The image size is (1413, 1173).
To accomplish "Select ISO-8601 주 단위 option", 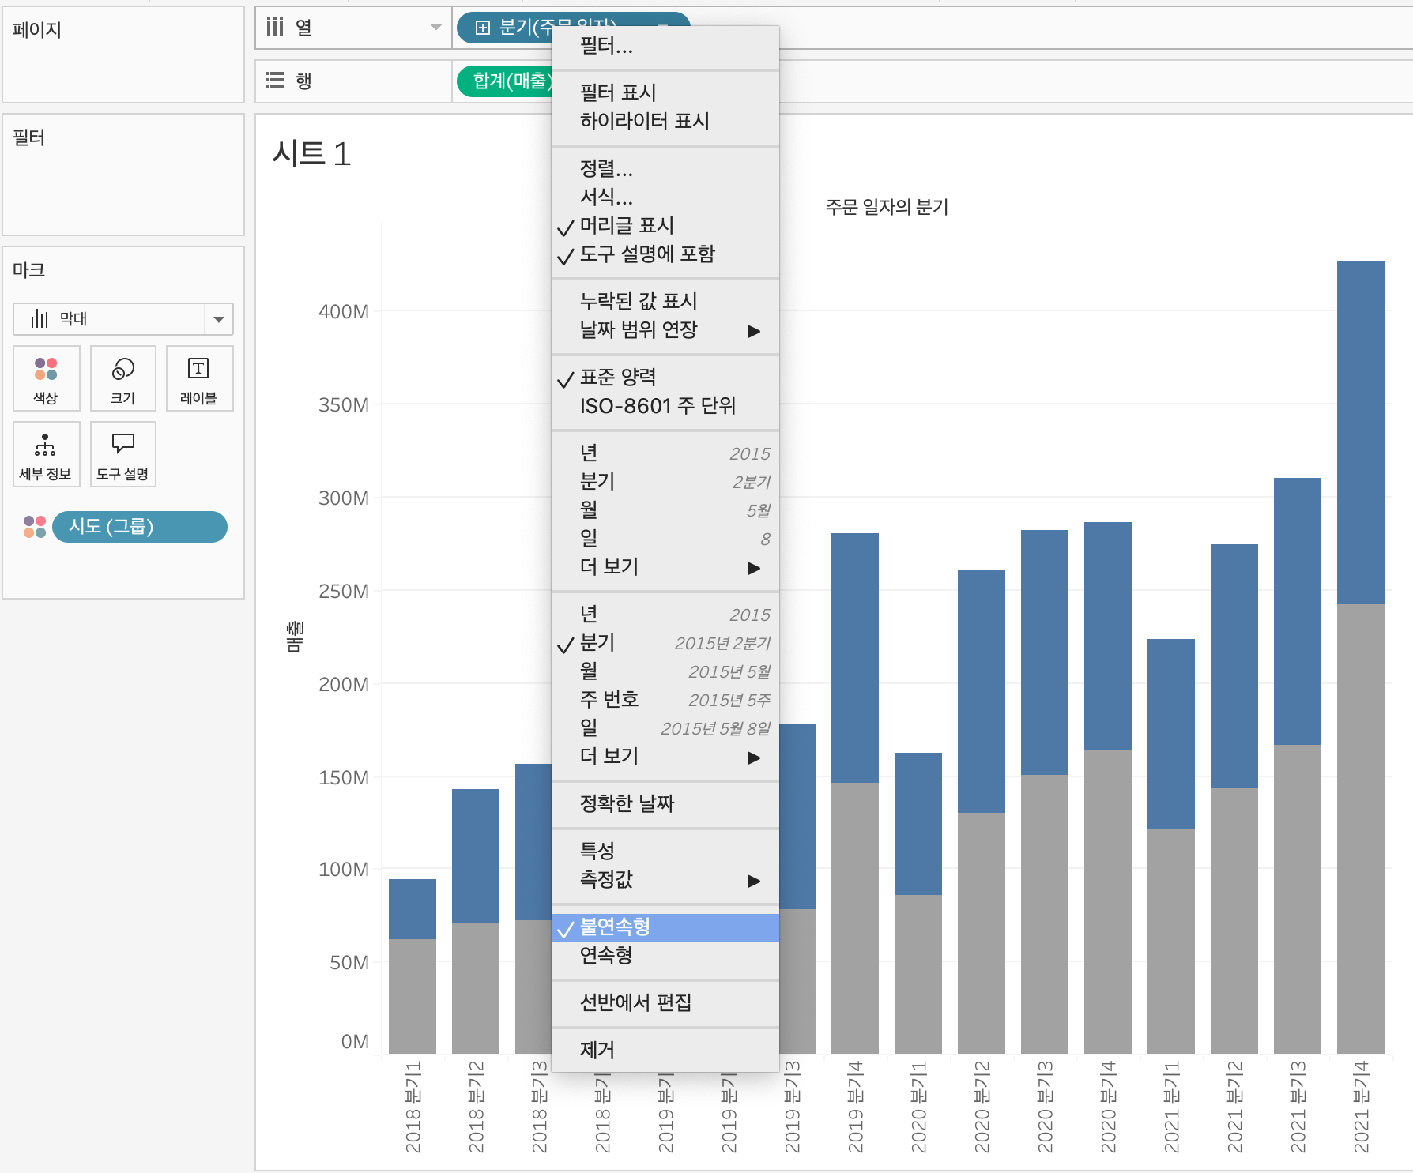I will pos(665,406).
